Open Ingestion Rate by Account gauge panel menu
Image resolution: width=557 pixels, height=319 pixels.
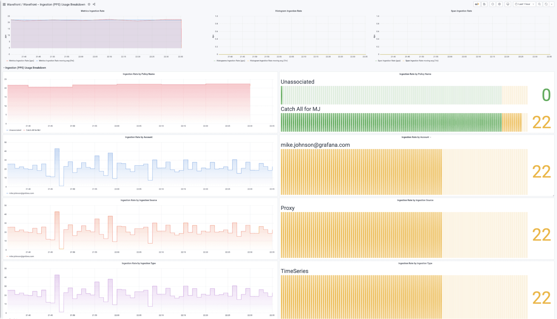click(x=415, y=137)
